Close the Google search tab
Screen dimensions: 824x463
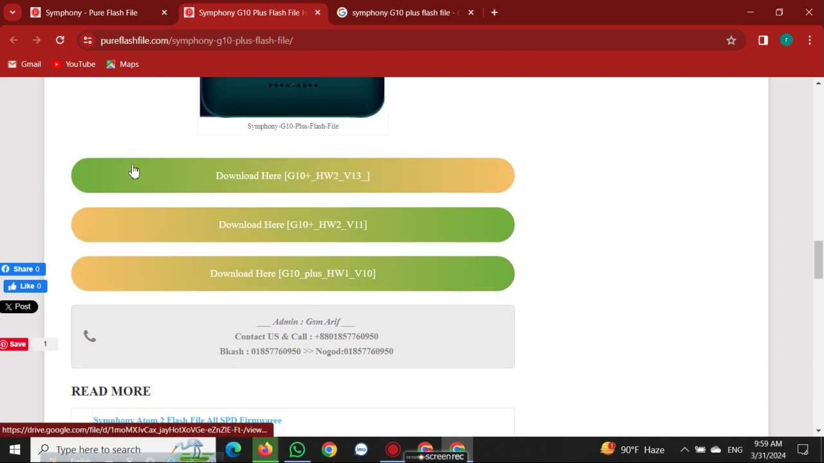(x=471, y=12)
